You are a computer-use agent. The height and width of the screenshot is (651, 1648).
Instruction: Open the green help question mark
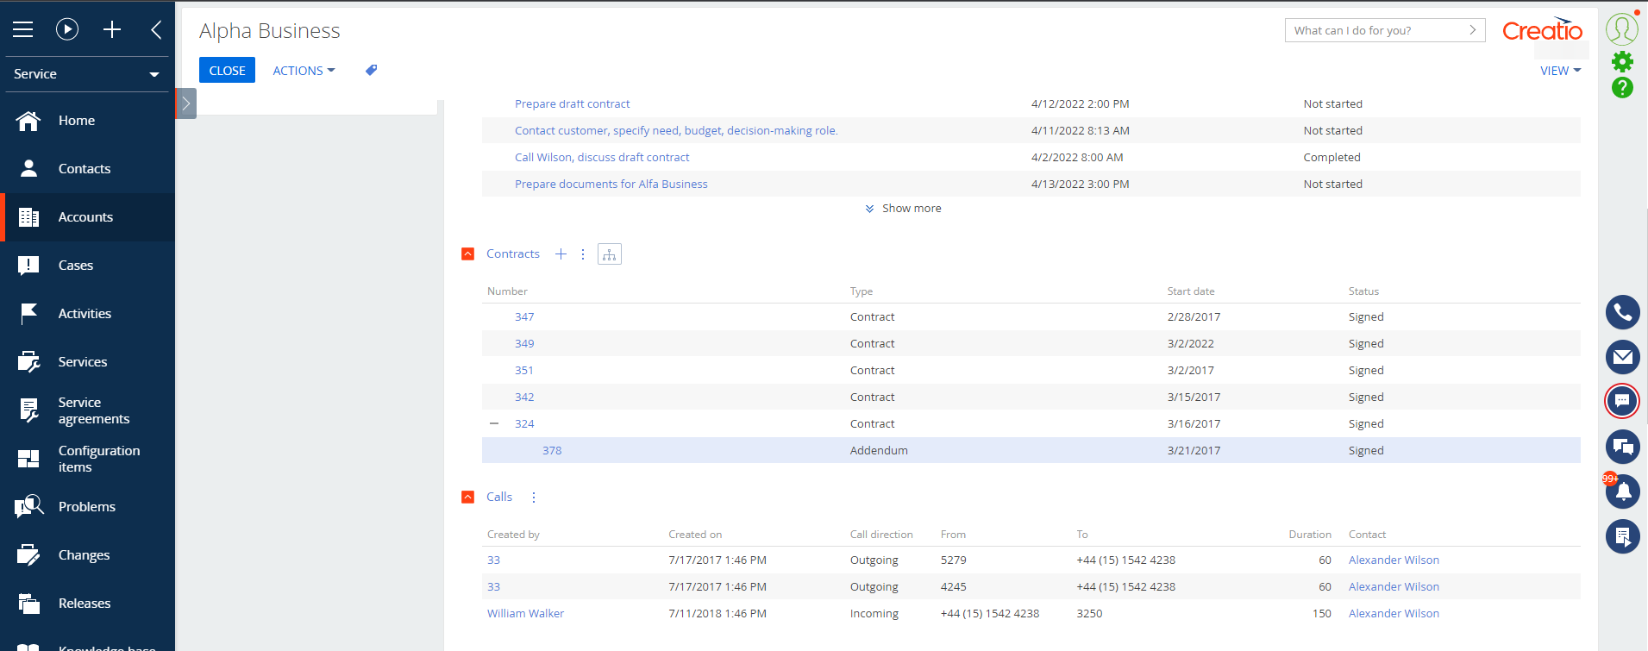pyautogui.click(x=1622, y=87)
